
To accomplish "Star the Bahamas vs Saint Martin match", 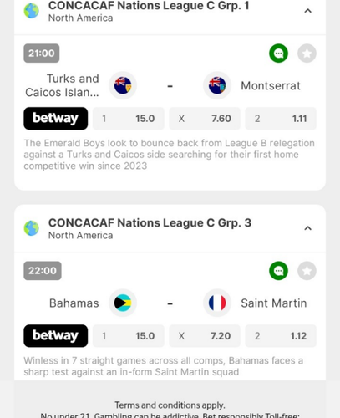I will 307,271.
